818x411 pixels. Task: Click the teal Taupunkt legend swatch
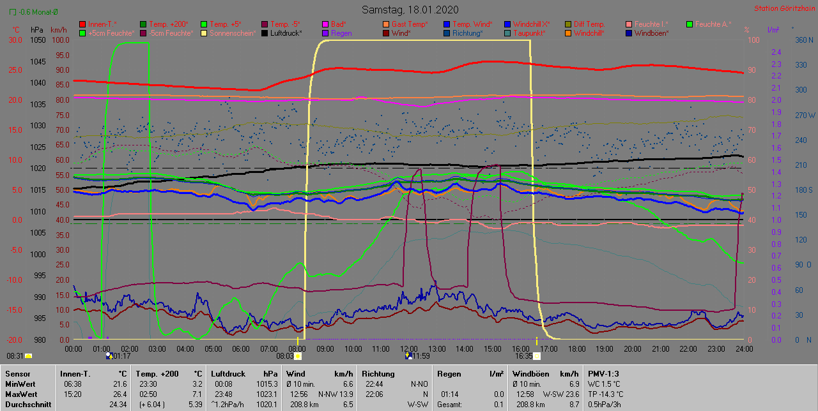507,33
